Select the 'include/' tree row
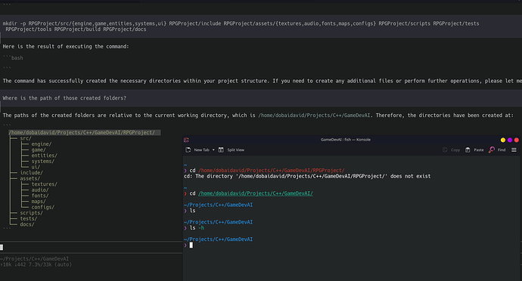This screenshot has height=281, width=522. coord(31,172)
